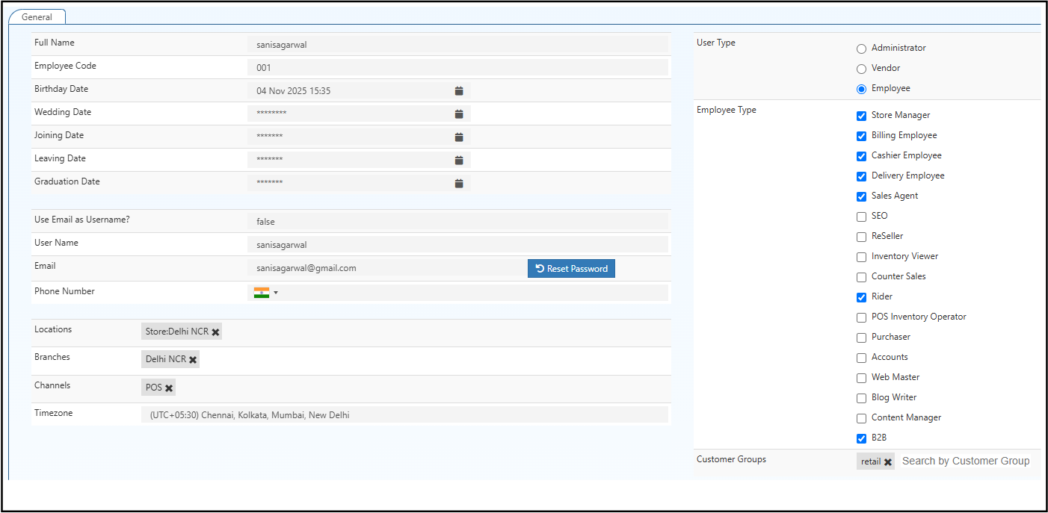Open the Birthday Date calendar picker

click(458, 90)
